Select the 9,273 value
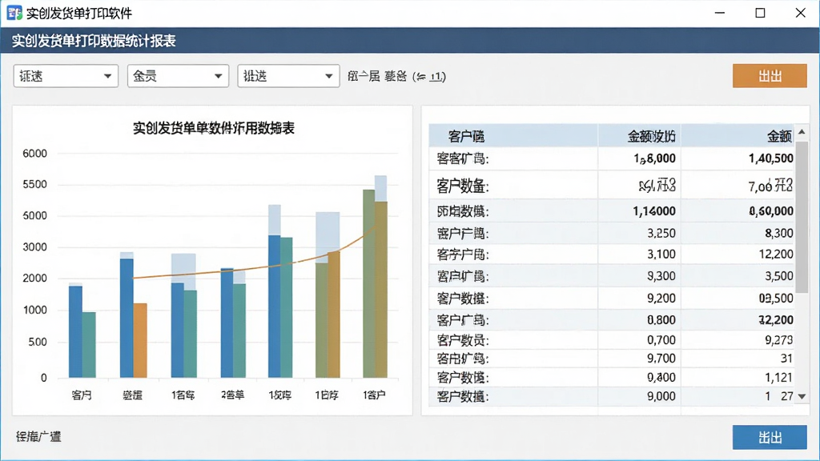 [778, 340]
